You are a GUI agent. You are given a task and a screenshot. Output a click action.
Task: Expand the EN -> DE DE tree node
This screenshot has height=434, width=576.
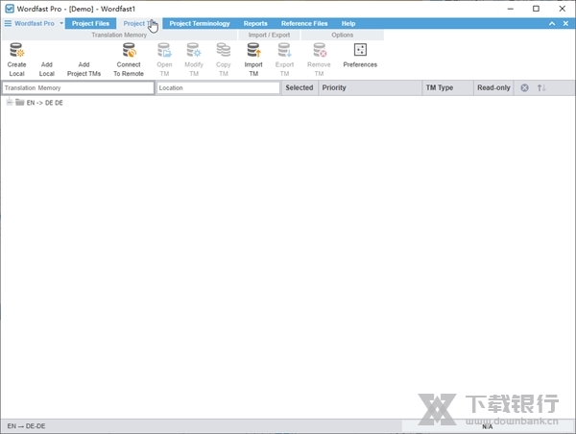[9, 103]
